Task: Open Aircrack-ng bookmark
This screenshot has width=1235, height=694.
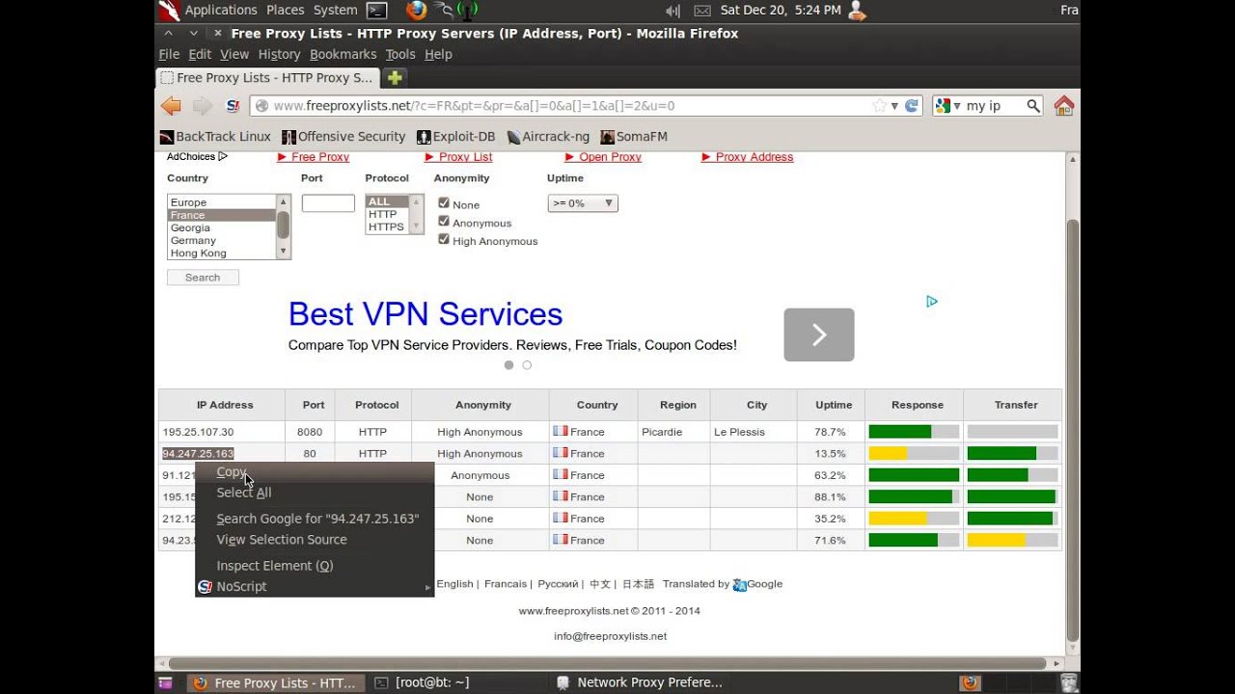Action: (x=548, y=137)
